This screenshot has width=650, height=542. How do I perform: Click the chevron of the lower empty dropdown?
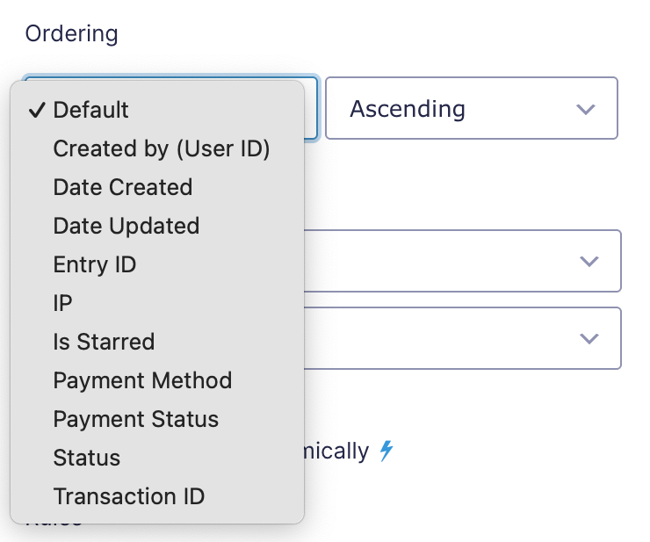(589, 339)
